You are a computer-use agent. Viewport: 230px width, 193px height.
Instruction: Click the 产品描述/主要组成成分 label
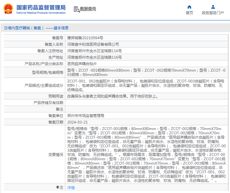click(44, 86)
